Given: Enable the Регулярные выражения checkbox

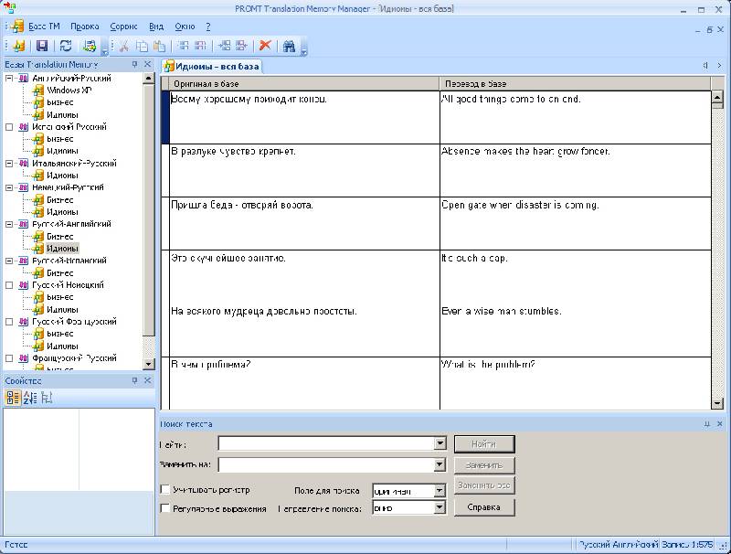Looking at the screenshot, I should click(165, 508).
